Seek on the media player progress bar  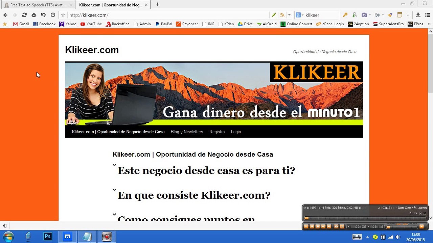pos(365,218)
